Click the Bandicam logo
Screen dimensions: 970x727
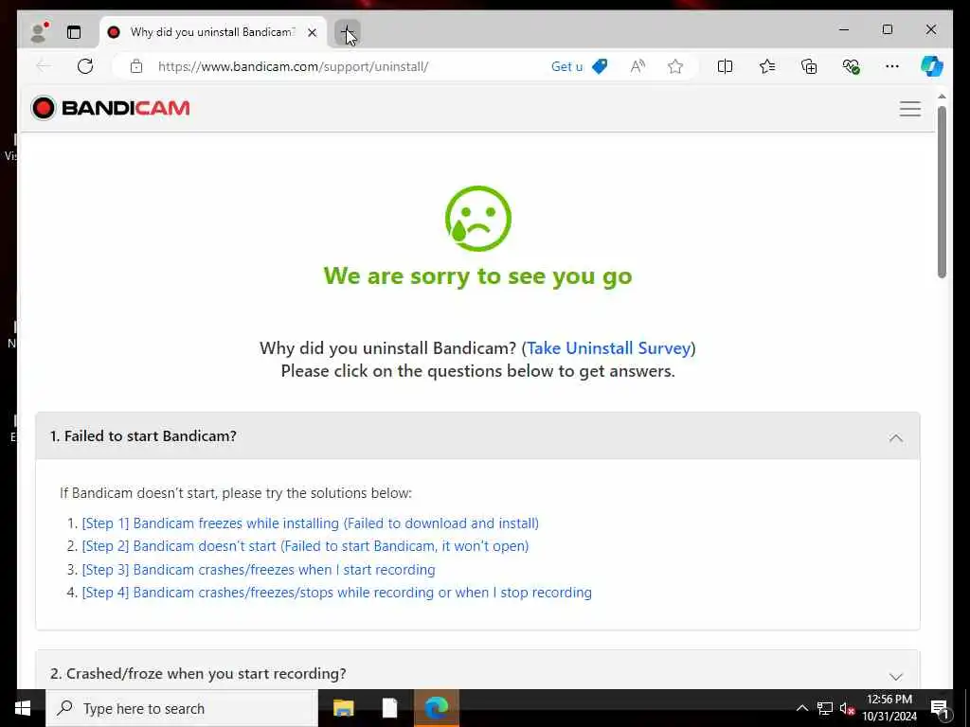coord(110,108)
